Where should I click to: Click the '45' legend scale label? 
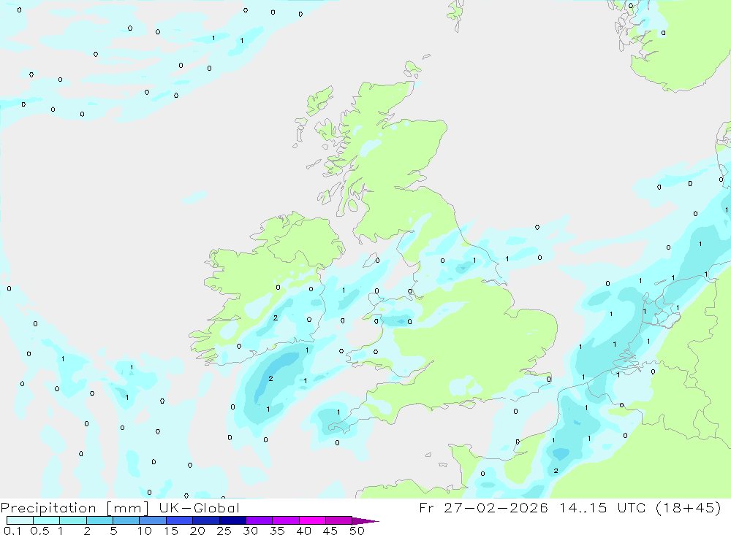(x=330, y=531)
